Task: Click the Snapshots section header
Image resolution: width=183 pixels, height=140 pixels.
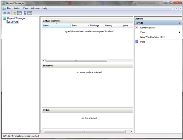Action: click(87, 66)
